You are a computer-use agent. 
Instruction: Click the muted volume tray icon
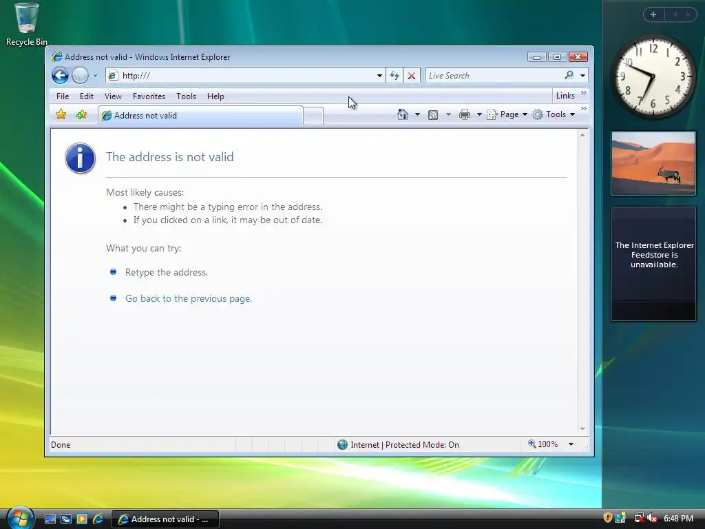coord(653,518)
